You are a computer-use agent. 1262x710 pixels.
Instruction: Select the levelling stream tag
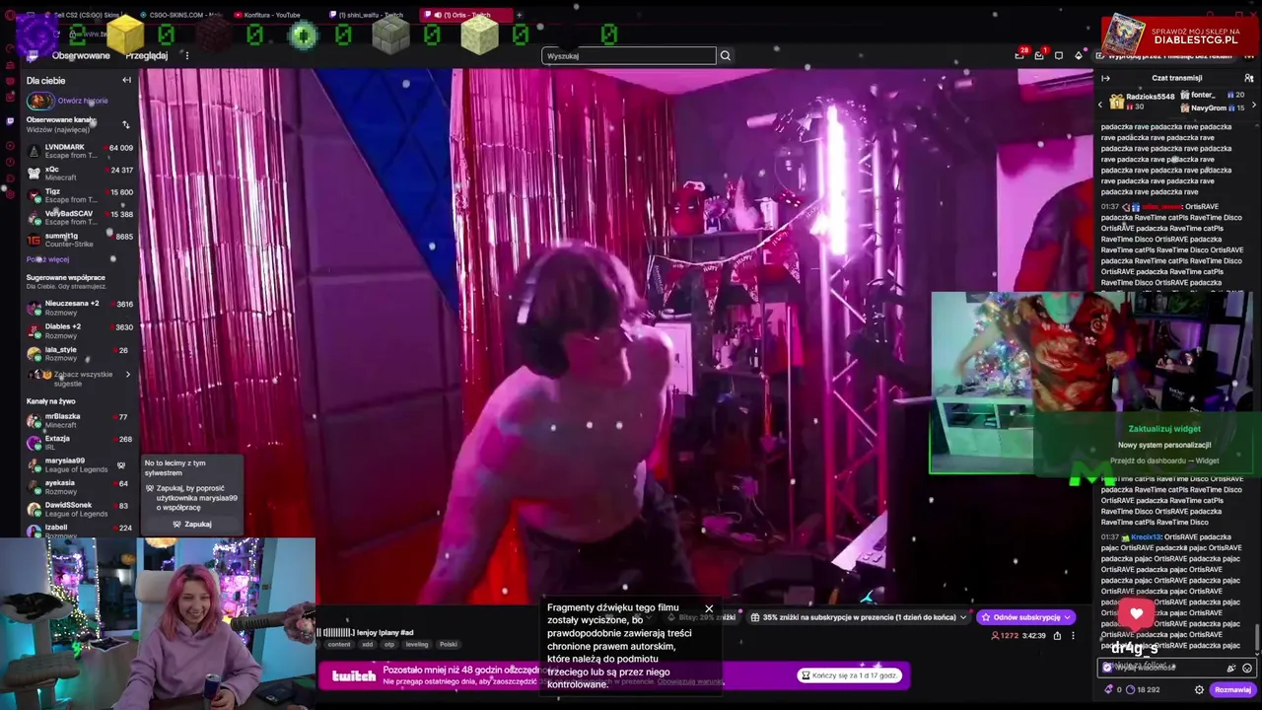tap(417, 644)
